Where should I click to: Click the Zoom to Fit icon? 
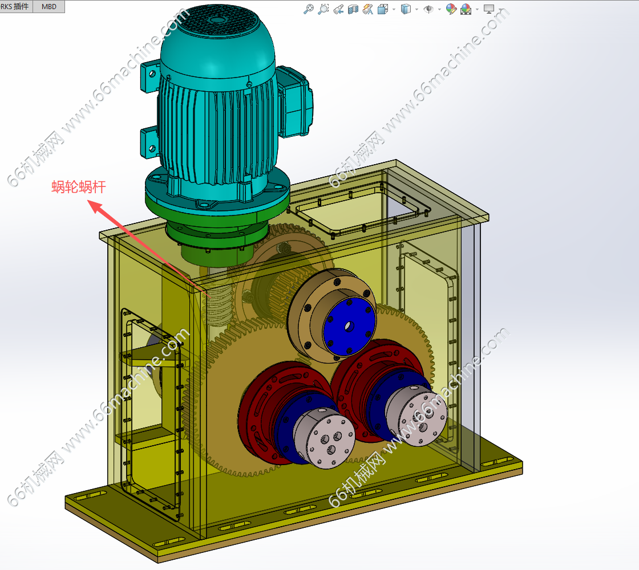pos(309,9)
